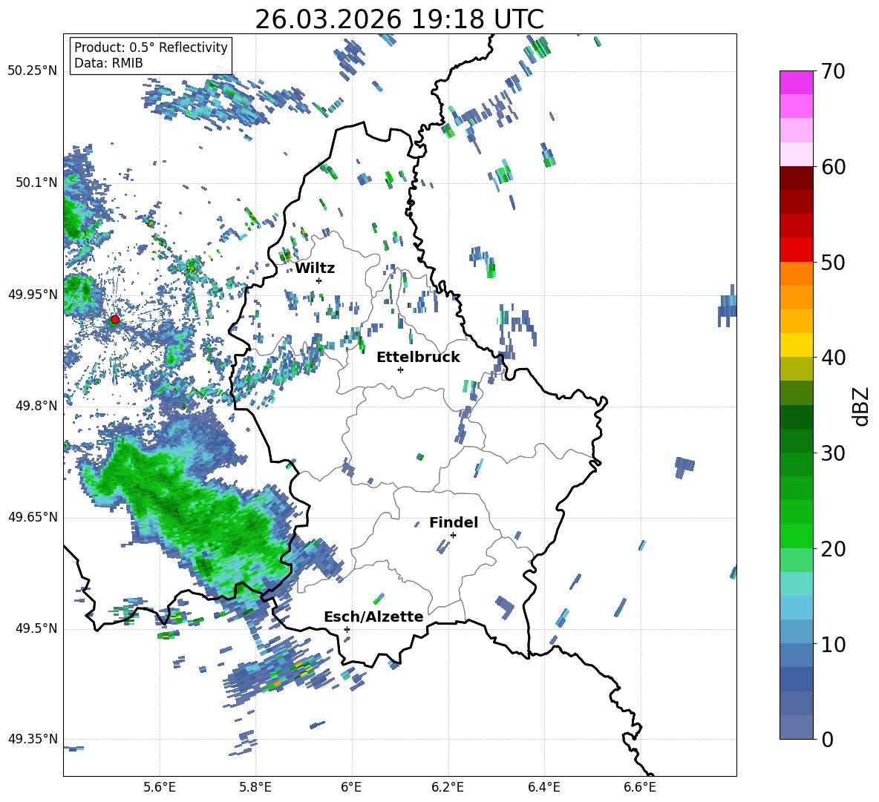The height and width of the screenshot is (802, 879).
Task: Click the bright red colorbar swatch above 50
Action: [x=796, y=250]
